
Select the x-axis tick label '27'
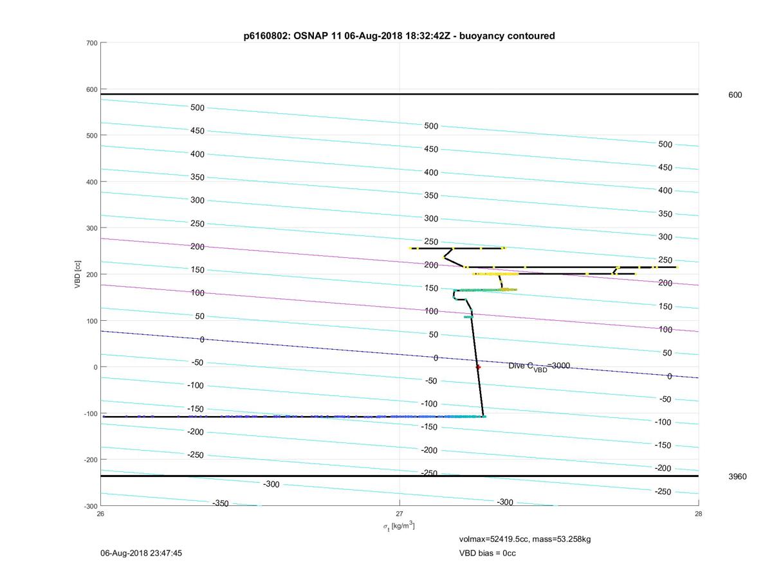click(x=400, y=514)
